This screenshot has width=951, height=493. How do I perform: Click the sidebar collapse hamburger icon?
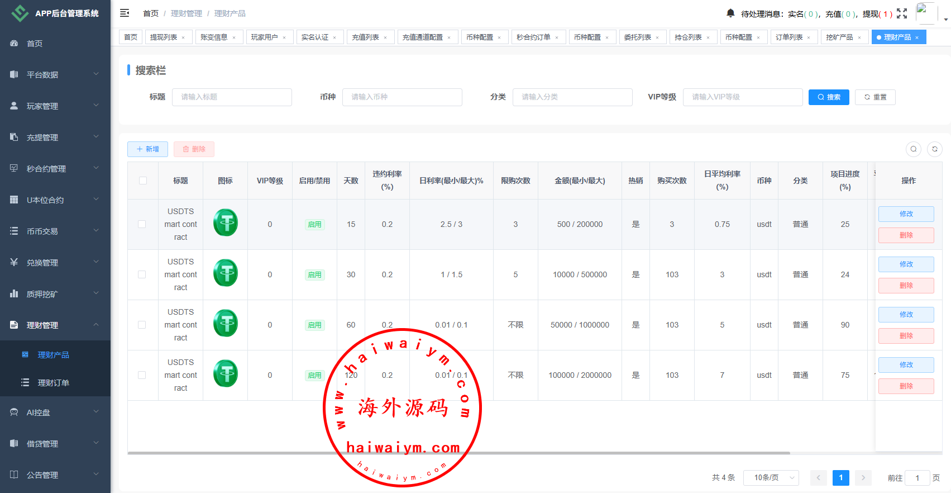pos(125,13)
